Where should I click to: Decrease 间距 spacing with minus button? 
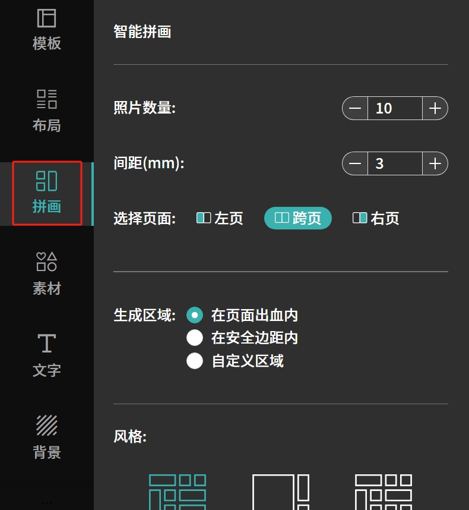coord(355,163)
